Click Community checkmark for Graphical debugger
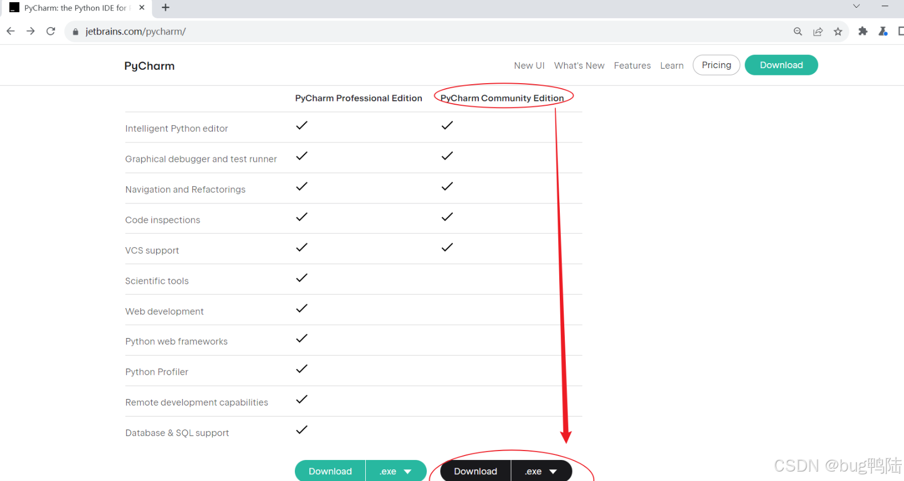The image size is (904, 481). coord(447,156)
